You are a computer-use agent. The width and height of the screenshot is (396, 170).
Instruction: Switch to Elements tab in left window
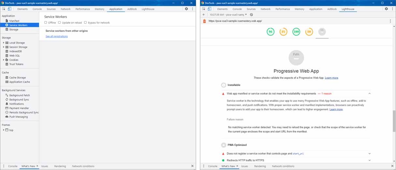[x=22, y=9]
